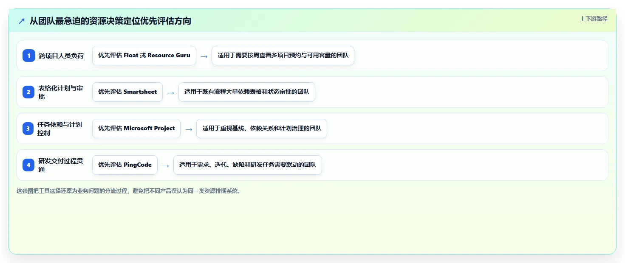Screen dimensions: 625x263
Task: Click the arrow after the Smartsheet box
Action: pyautogui.click(x=171, y=93)
